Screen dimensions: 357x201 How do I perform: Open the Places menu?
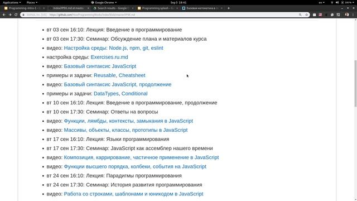coord(32,2)
